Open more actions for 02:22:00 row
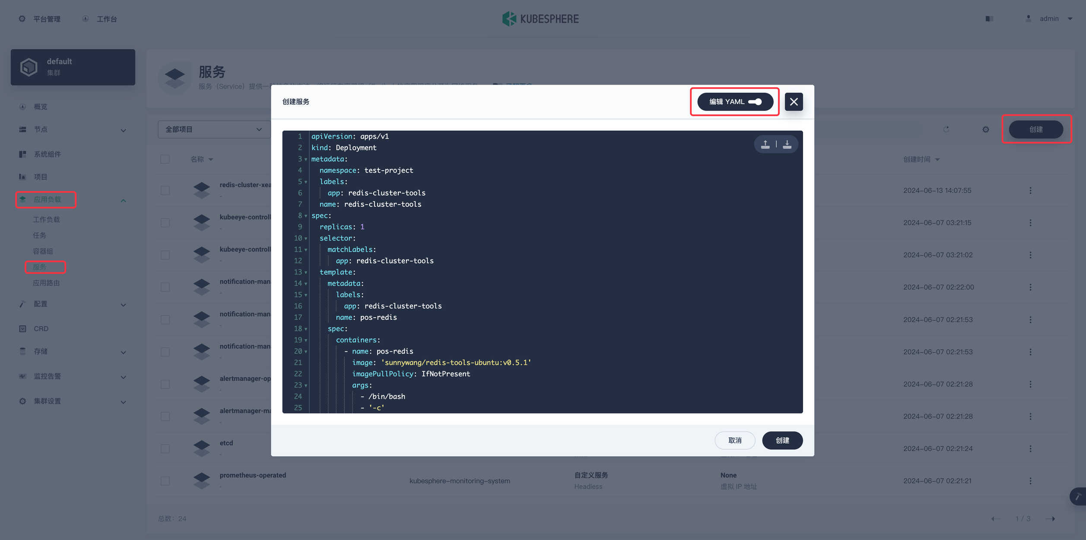This screenshot has width=1086, height=540. coord(1030,287)
